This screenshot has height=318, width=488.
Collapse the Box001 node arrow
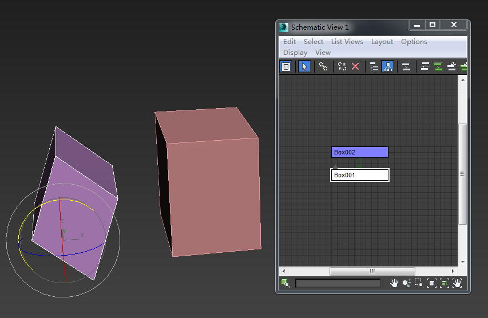[335, 166]
